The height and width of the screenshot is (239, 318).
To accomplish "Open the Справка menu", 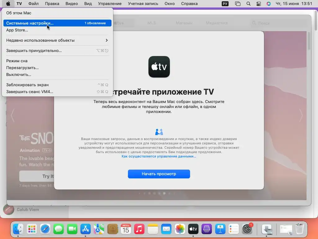I will [189, 4].
